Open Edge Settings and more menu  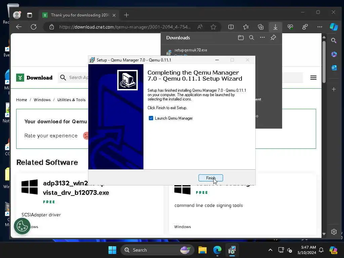320,27
